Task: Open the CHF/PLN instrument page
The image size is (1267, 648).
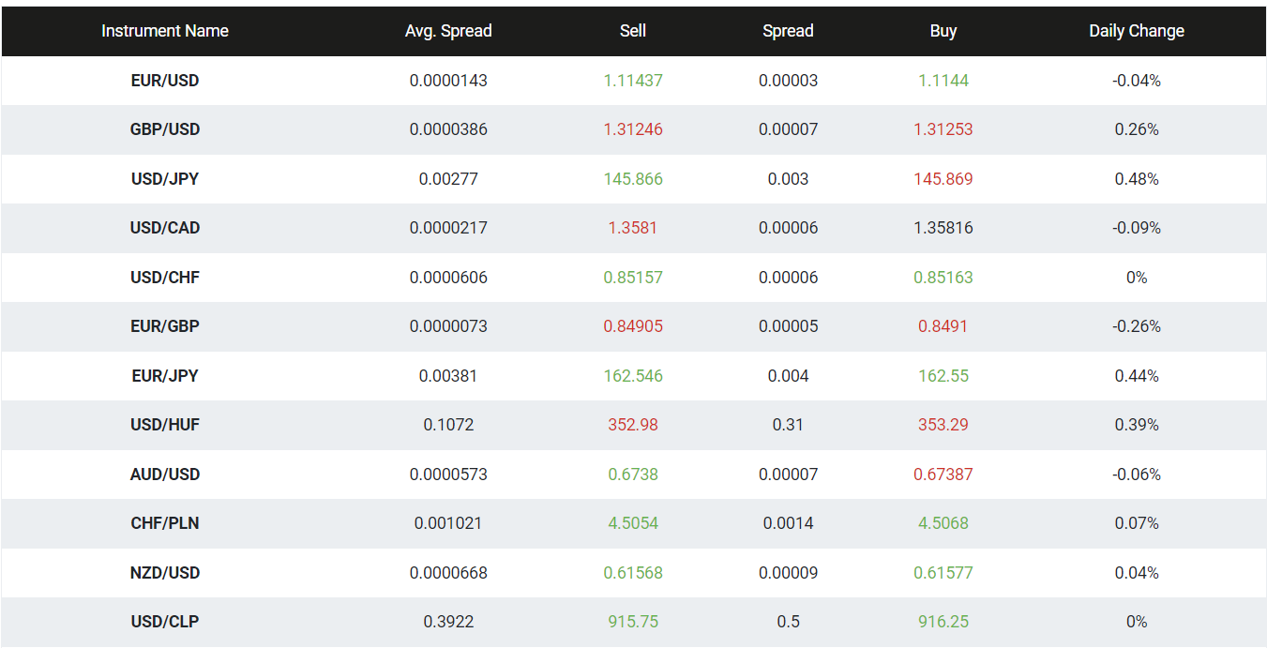Action: pos(165,523)
